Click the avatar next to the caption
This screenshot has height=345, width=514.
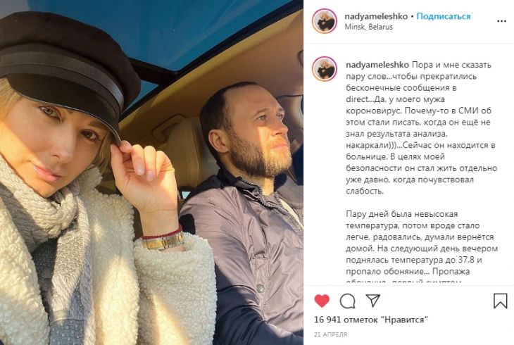pyautogui.click(x=325, y=69)
